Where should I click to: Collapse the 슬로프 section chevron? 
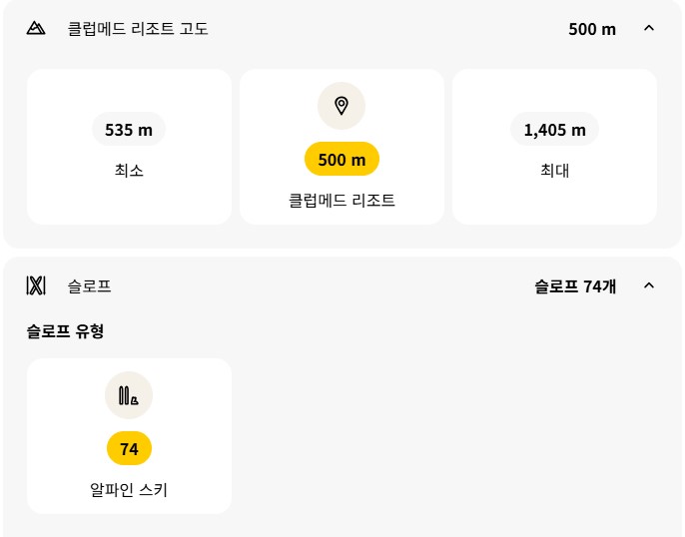pos(649,285)
